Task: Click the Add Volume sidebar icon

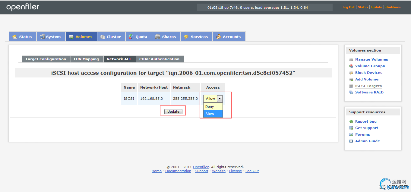Action: pyautogui.click(x=351, y=79)
